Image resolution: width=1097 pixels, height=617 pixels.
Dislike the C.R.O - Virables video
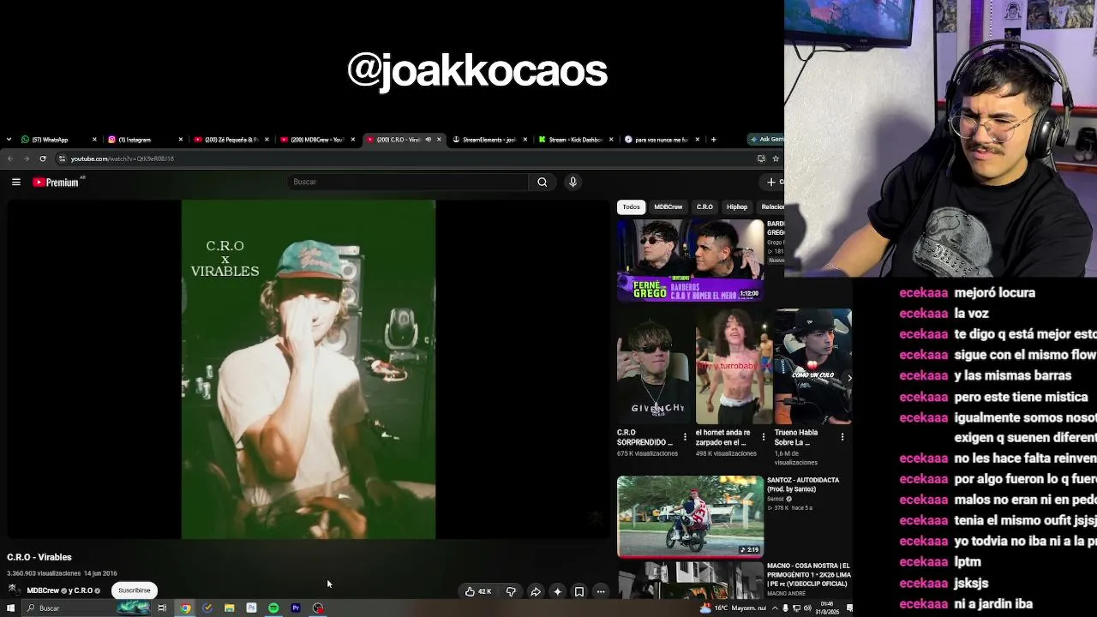pos(511,591)
